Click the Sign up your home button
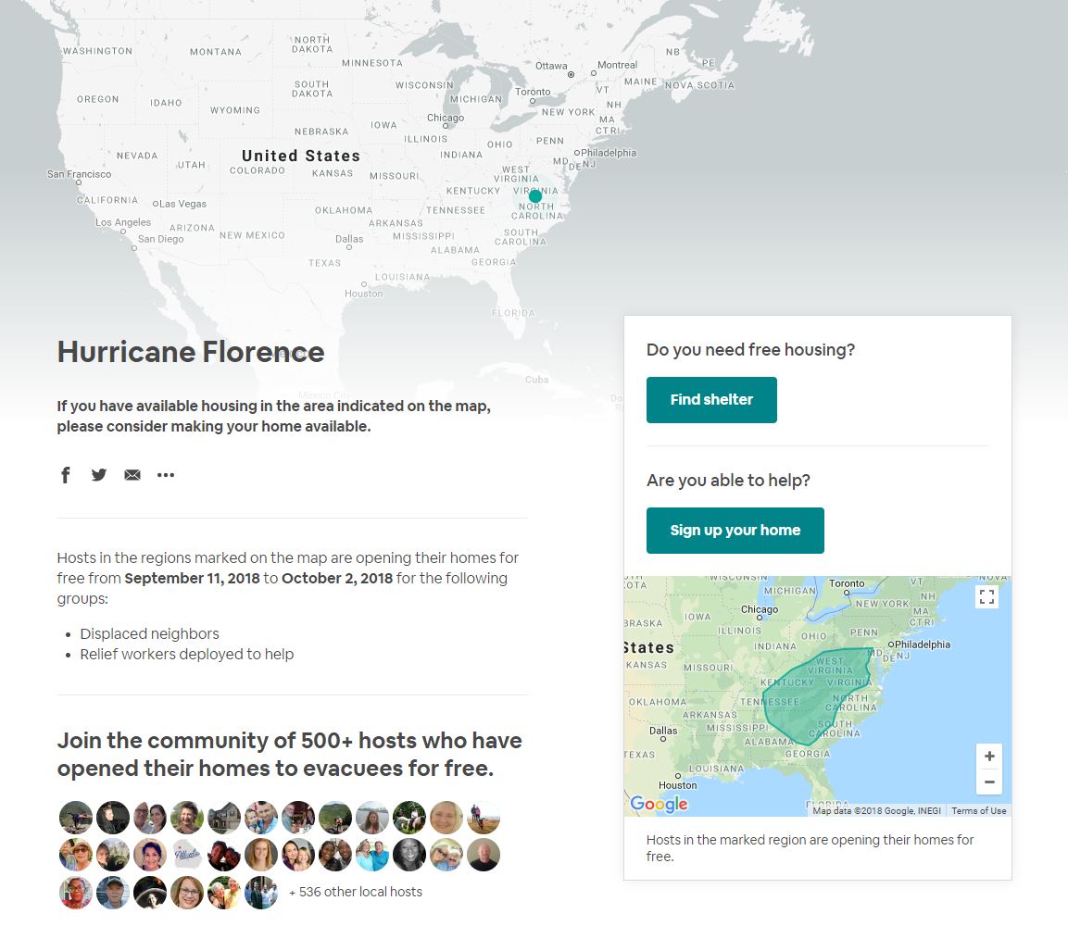 click(735, 531)
